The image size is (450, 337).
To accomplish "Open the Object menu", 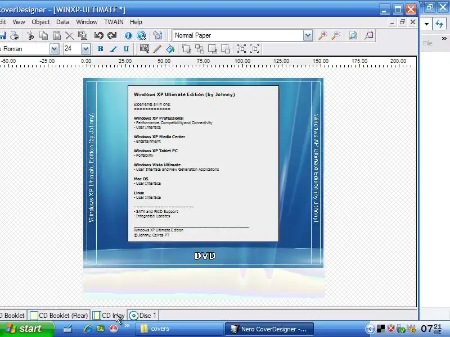I will pyautogui.click(x=40, y=22).
